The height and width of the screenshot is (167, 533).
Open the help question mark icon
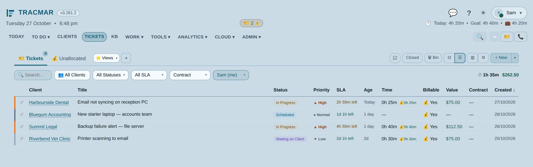tap(469, 13)
